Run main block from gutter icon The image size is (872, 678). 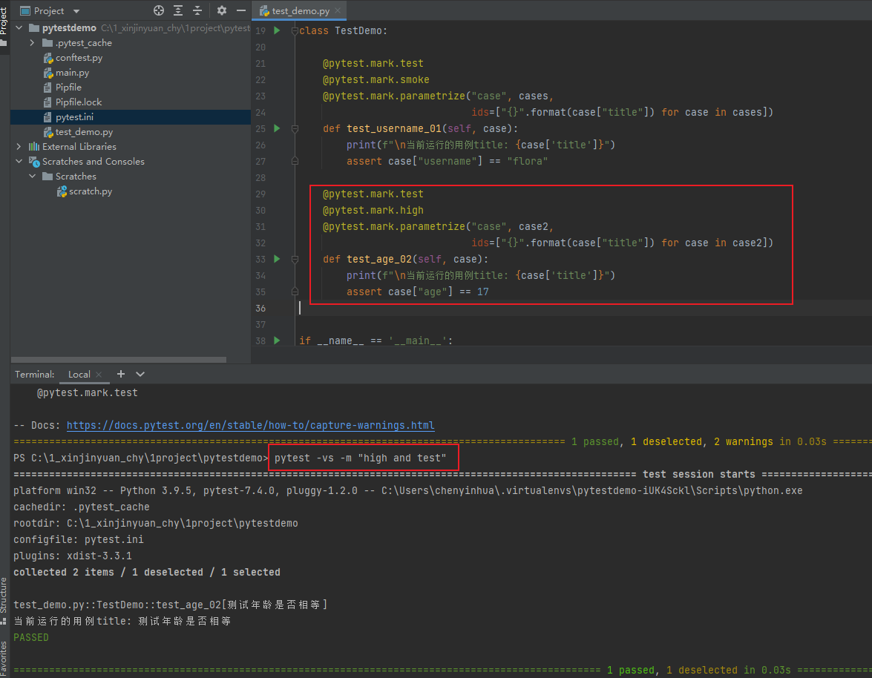275,340
